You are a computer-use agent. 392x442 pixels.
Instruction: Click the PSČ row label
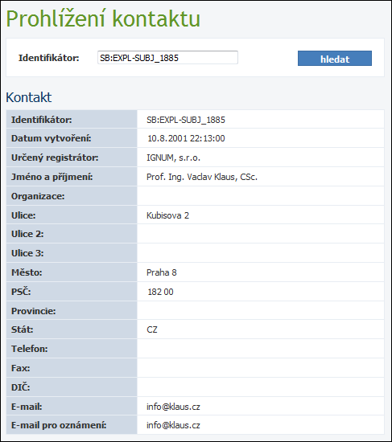[21, 292]
